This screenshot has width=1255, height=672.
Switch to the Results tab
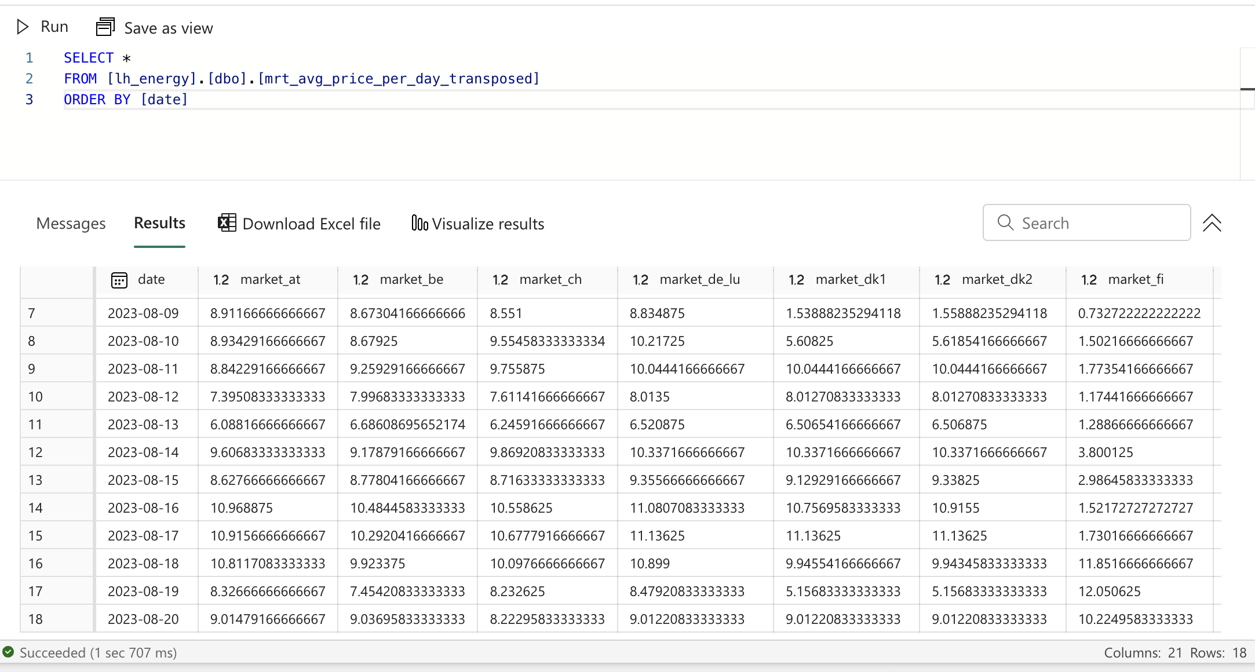click(x=159, y=223)
